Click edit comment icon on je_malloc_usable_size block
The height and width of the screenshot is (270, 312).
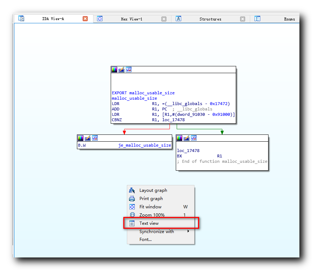click(x=88, y=138)
